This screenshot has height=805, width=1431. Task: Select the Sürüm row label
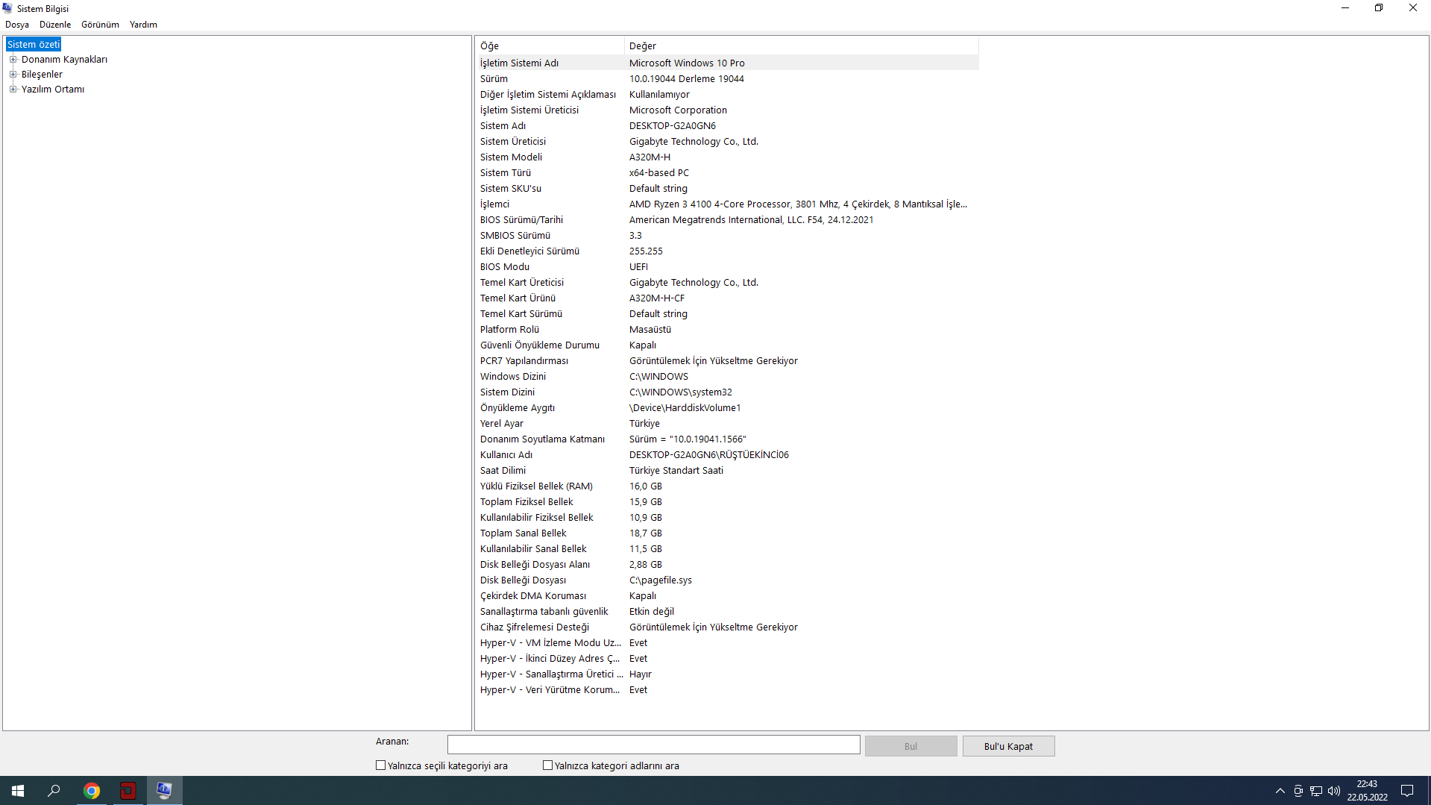click(494, 79)
